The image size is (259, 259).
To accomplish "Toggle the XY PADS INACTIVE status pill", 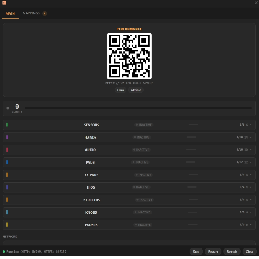I will pos(143,175).
